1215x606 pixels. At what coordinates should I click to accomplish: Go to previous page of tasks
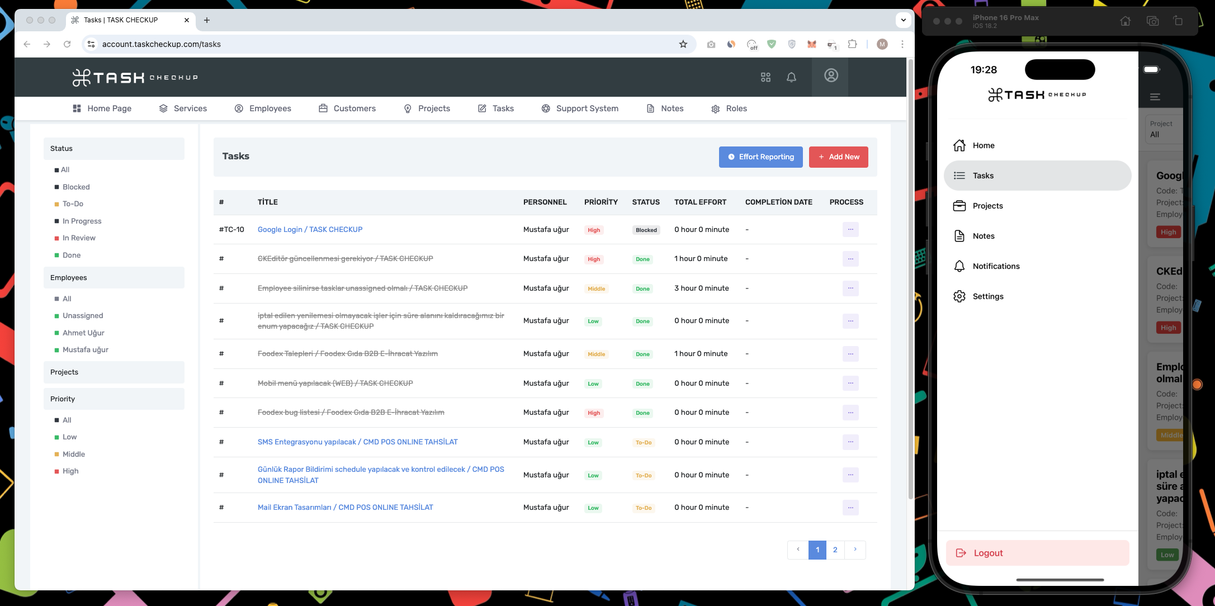tap(798, 550)
